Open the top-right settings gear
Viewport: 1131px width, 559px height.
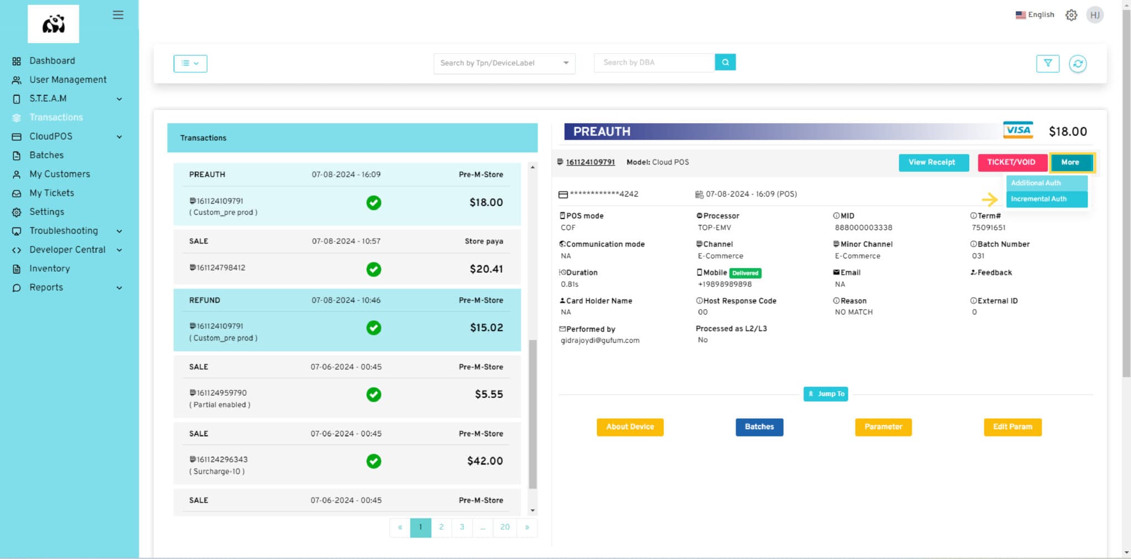(x=1071, y=15)
